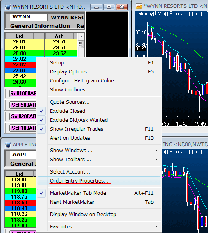208x233 pixels.
Task: Select WYNN bid 27.01 blue row
Action: point(20,71)
